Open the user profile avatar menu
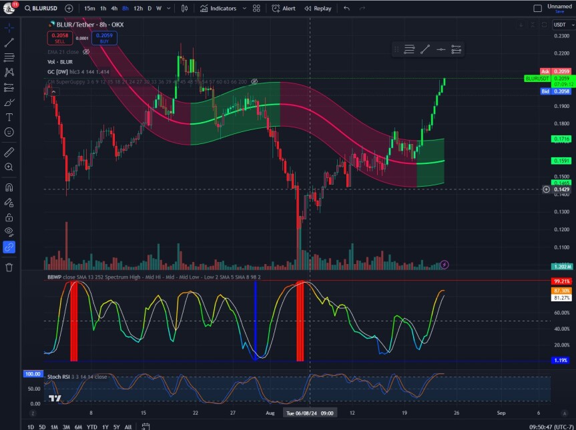The image size is (576, 430). [9, 8]
